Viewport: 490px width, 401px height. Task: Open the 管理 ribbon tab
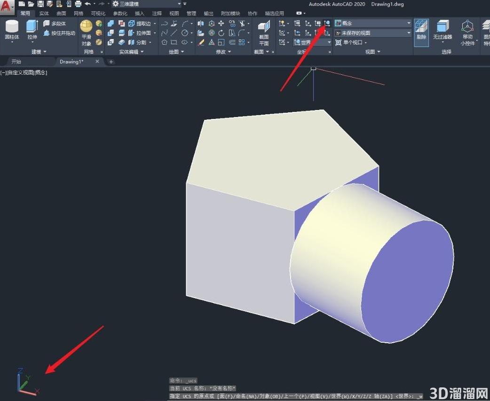click(x=191, y=14)
